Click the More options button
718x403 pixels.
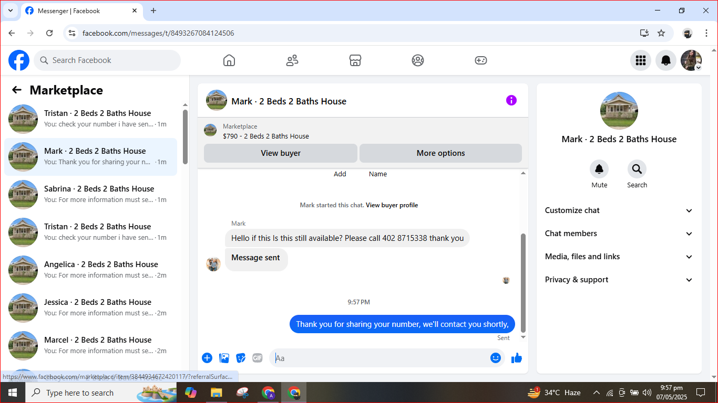tap(440, 153)
